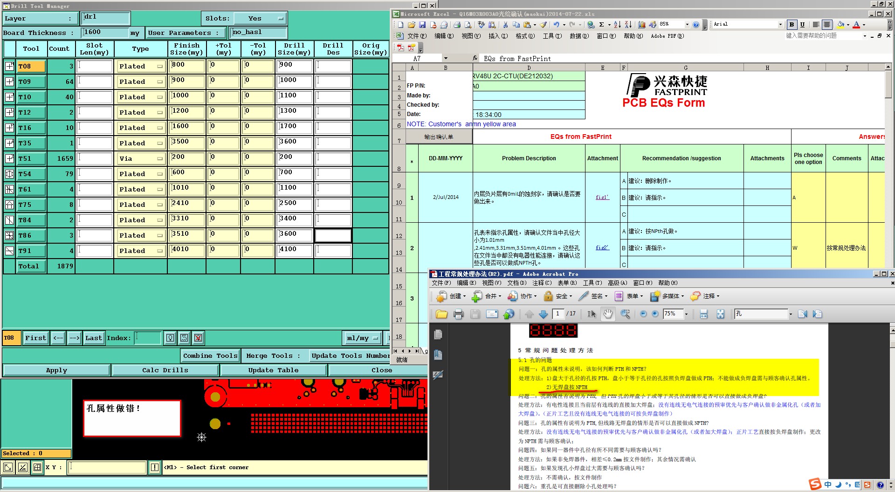Click the Acrobat search field containing 孔
Image resolution: width=895 pixels, height=492 pixels.
click(x=761, y=314)
